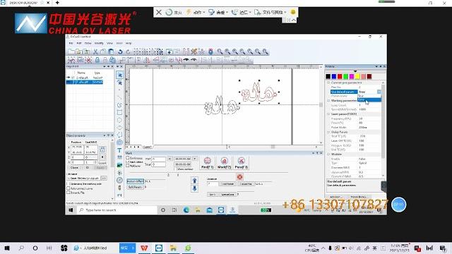Click the first magnifier zoom icon

pyautogui.click(x=220, y=52)
